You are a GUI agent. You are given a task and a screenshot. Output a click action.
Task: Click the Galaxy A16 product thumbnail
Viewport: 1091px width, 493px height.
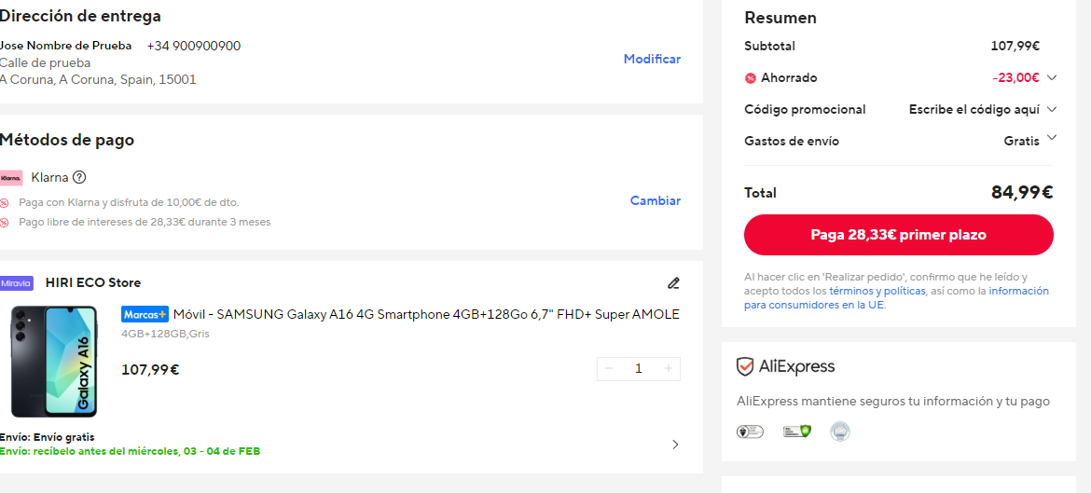coord(54,362)
